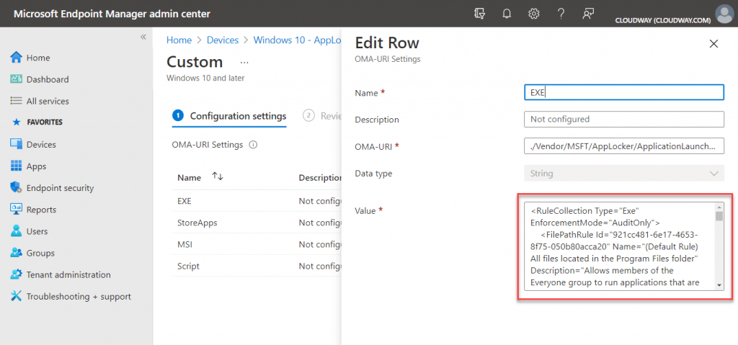Click the help question mark icon
Screen dimensions: 738x345
pyautogui.click(x=561, y=14)
